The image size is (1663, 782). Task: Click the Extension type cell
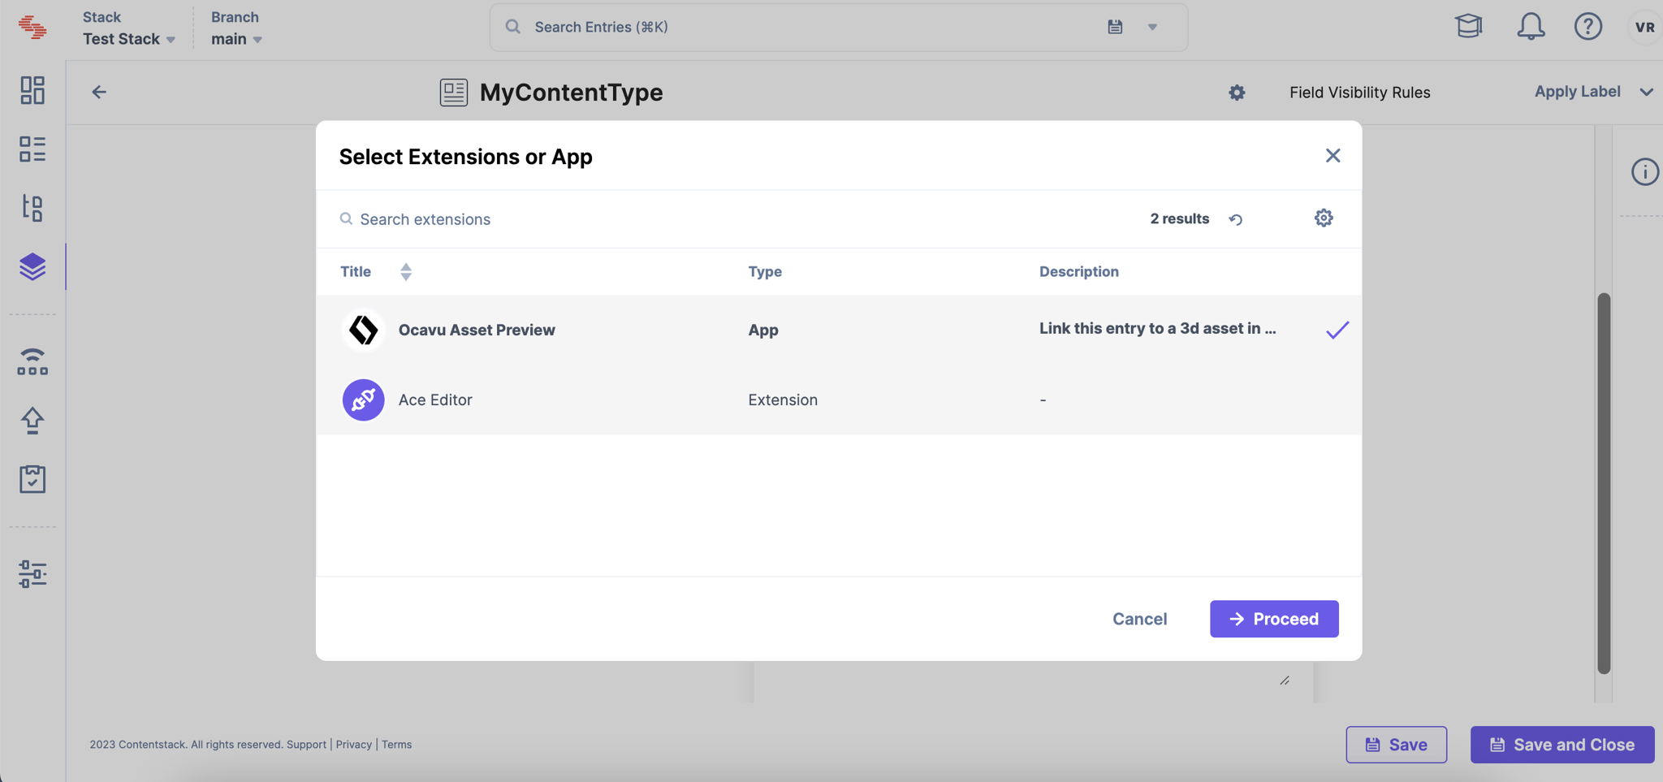[x=783, y=400]
